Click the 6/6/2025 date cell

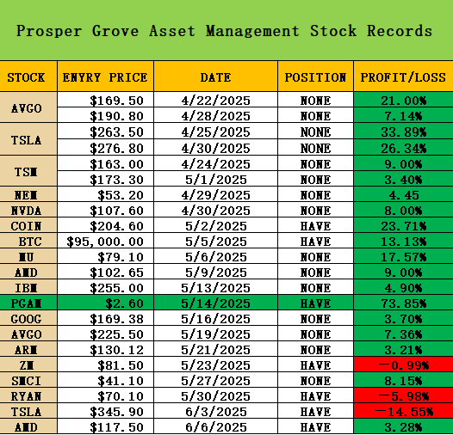pos(216,427)
